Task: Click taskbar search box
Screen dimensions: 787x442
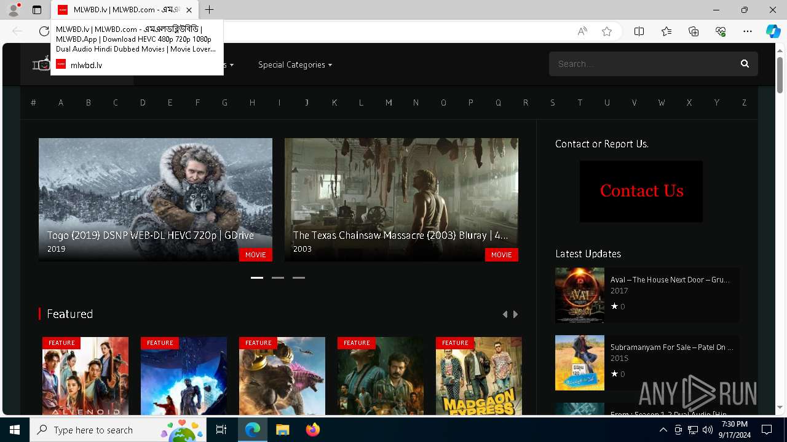Action: pos(119,430)
